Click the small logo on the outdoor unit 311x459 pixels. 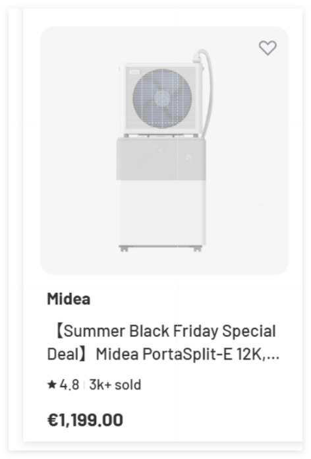134,72
